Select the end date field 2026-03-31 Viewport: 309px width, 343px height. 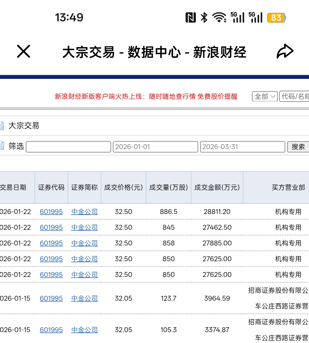pos(243,147)
